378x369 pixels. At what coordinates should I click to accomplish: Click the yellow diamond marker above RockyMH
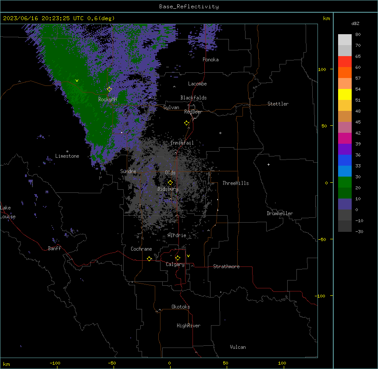109,89
